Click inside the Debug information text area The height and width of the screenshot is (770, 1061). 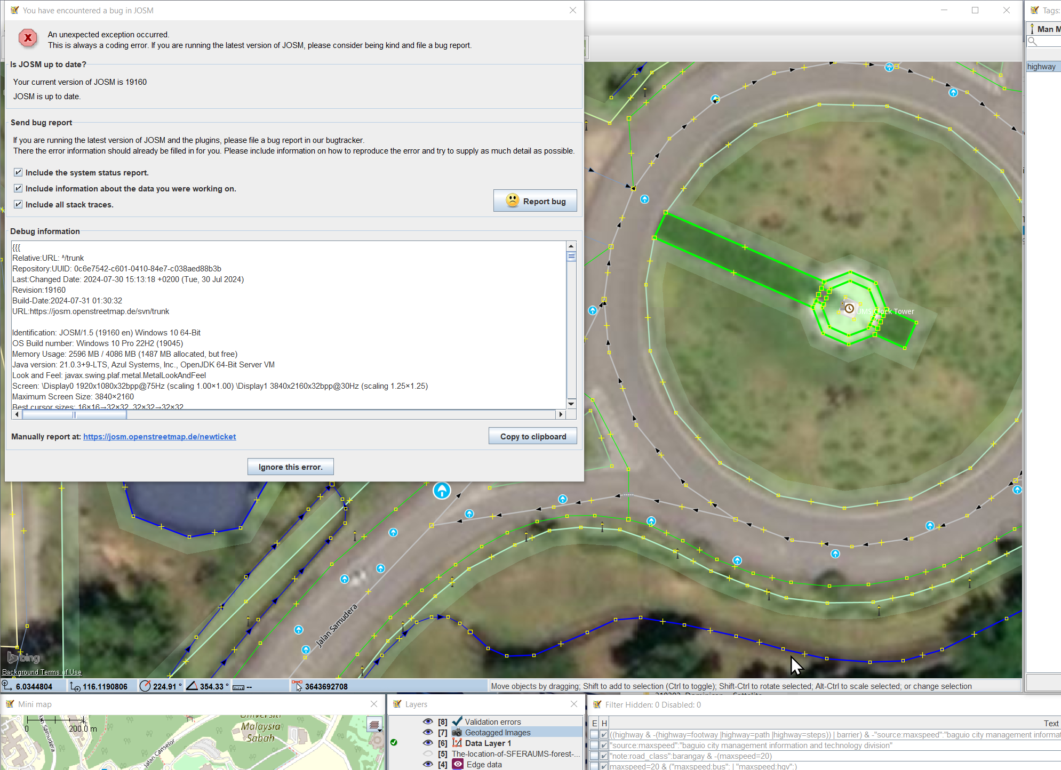click(x=289, y=325)
